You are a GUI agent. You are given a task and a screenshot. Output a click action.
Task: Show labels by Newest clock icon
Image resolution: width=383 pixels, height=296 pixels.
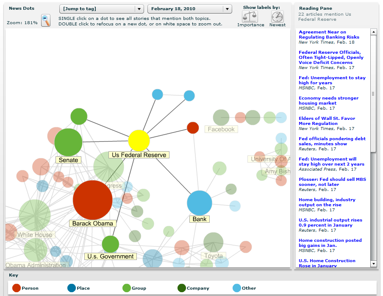click(x=278, y=17)
